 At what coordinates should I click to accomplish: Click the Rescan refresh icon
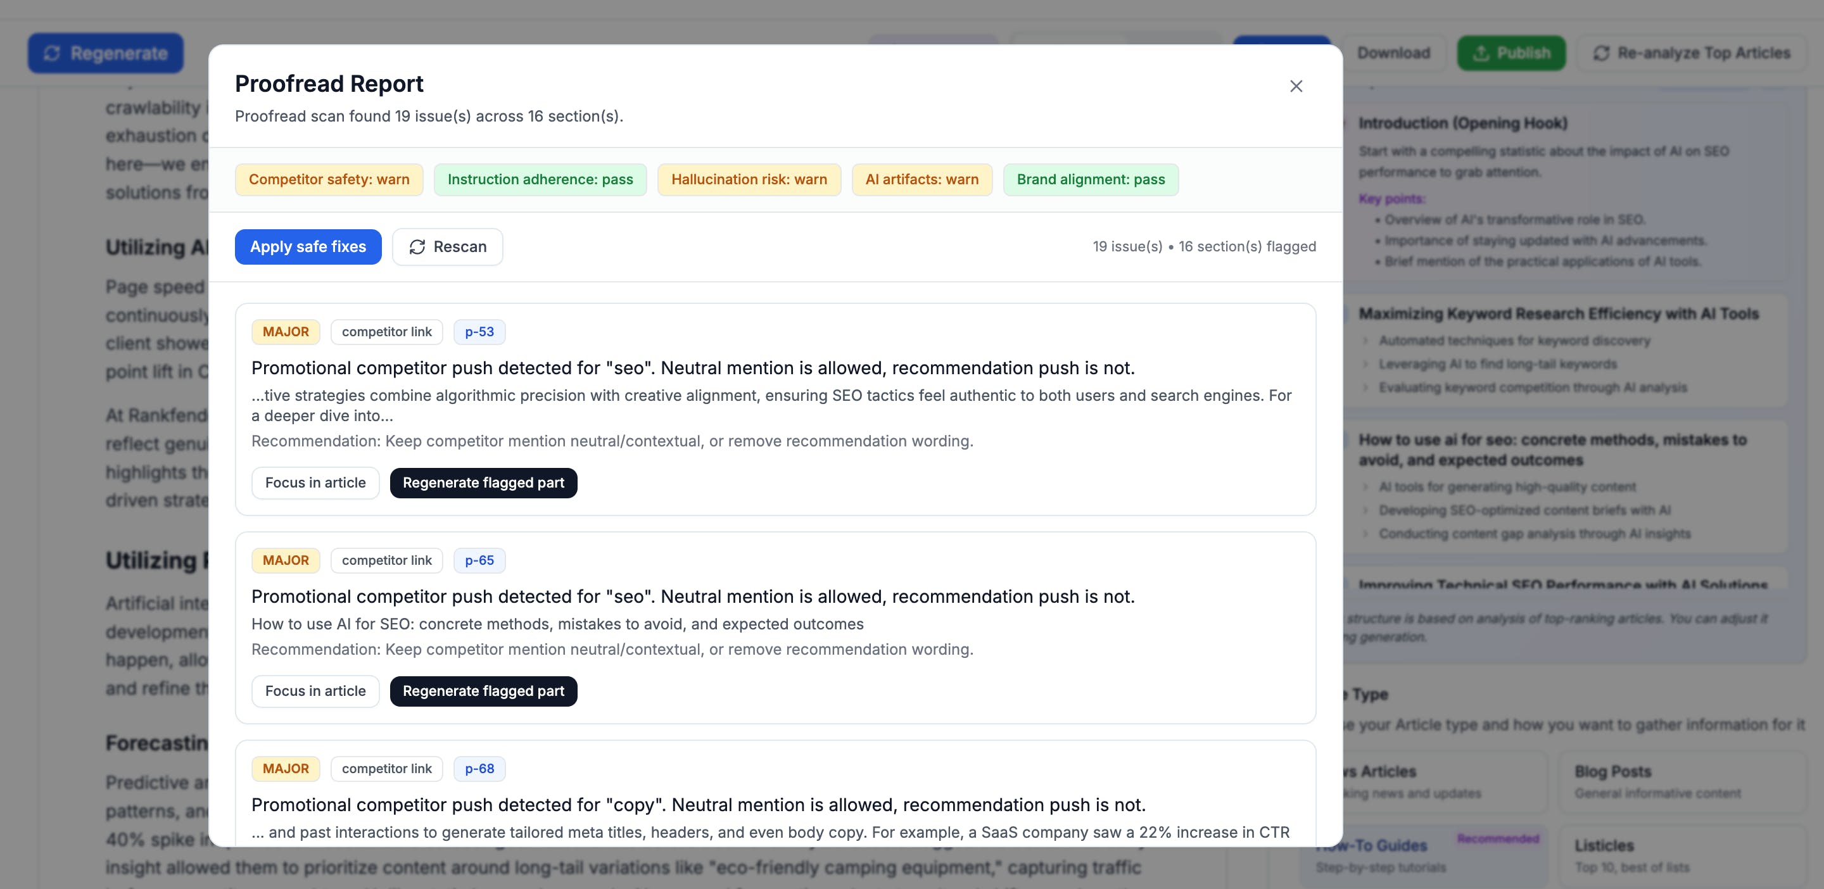417,246
